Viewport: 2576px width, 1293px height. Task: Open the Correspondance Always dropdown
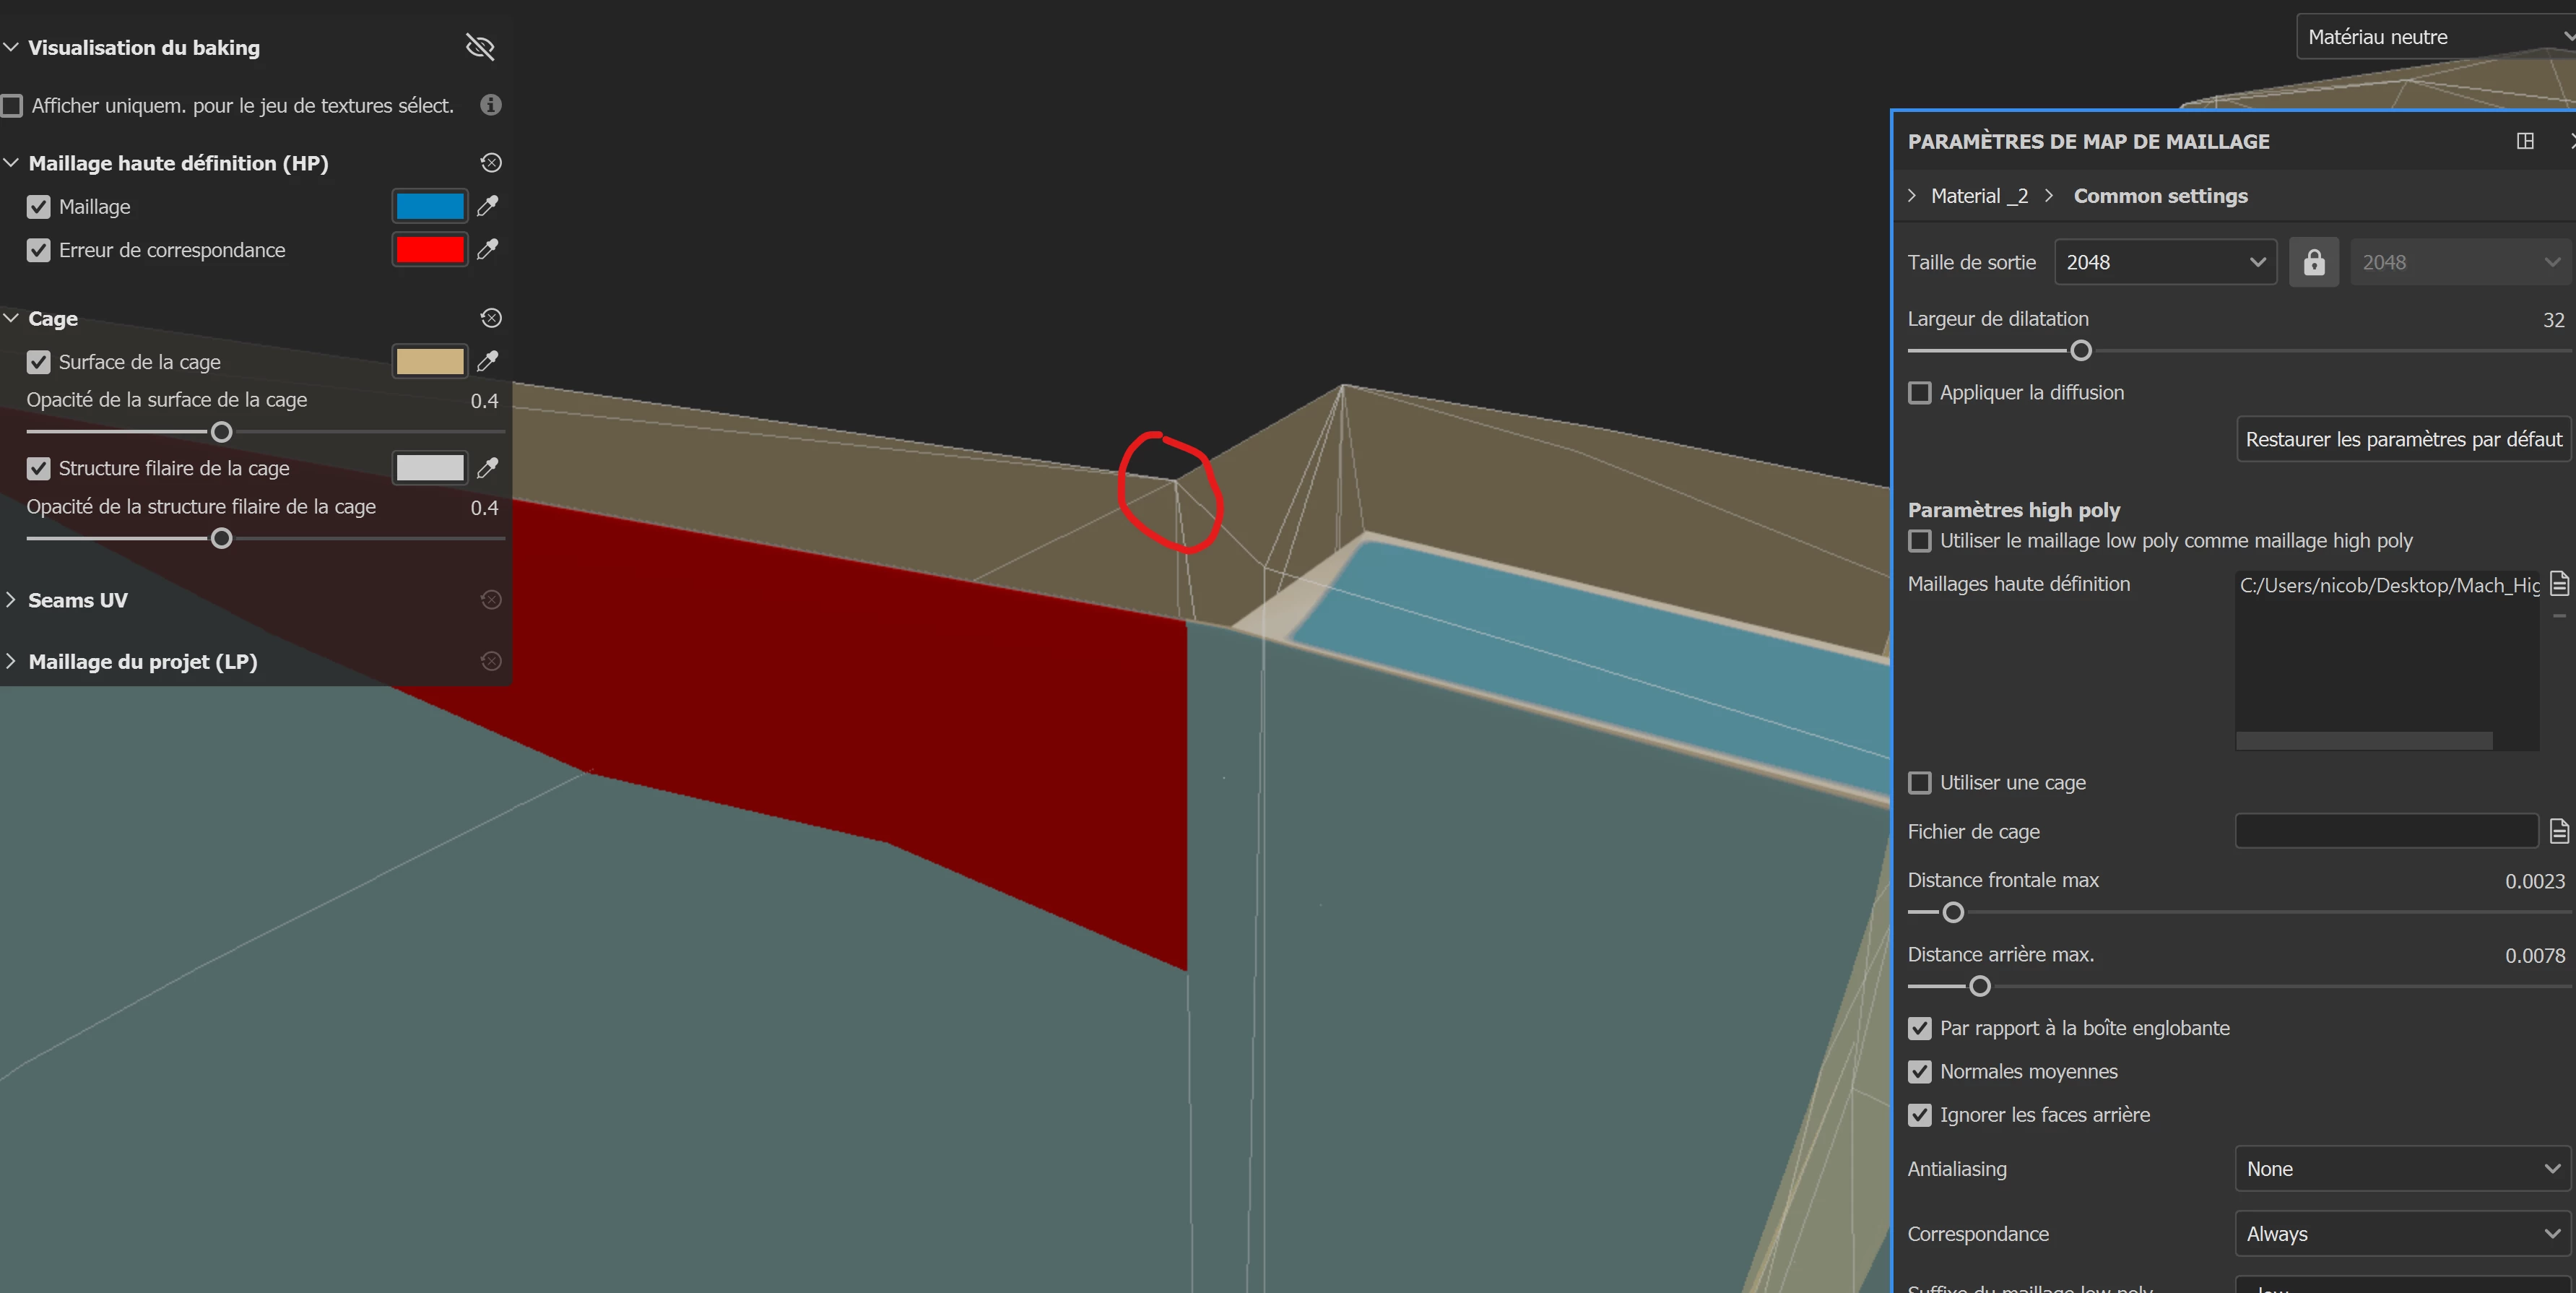point(2401,1234)
